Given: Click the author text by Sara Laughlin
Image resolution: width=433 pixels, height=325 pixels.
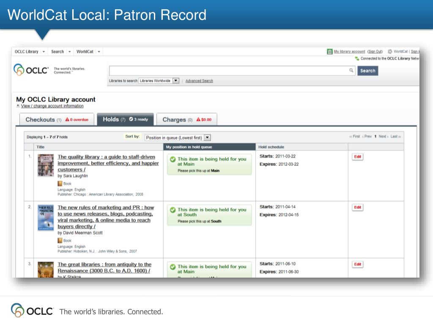Looking at the screenshot, I should 73,176.
